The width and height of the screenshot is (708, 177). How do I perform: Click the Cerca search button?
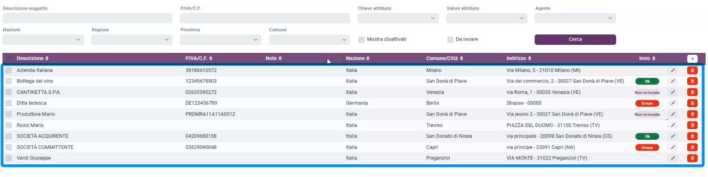click(576, 39)
